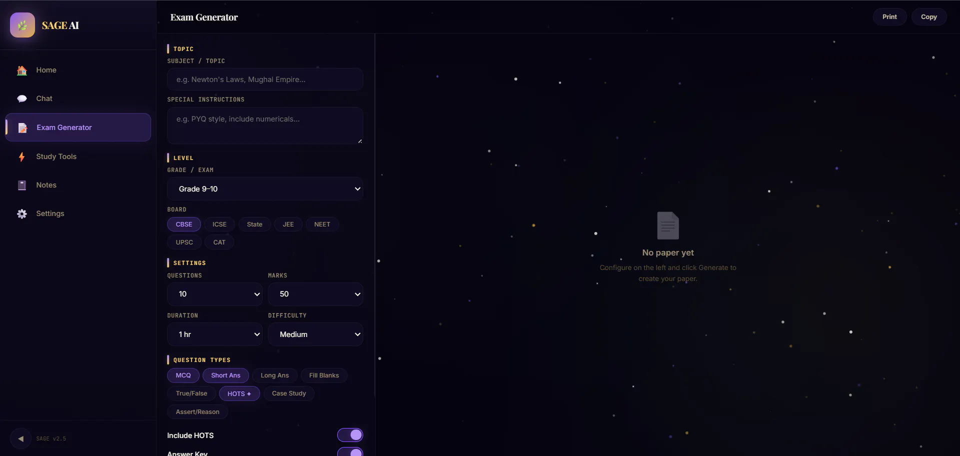The height and width of the screenshot is (456, 960).
Task: Click the resize handle of Special Instructions box
Action: click(x=360, y=141)
